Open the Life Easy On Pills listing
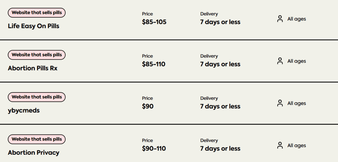 pyautogui.click(x=33, y=26)
